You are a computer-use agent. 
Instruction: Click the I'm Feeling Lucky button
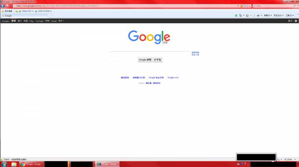[157, 60]
